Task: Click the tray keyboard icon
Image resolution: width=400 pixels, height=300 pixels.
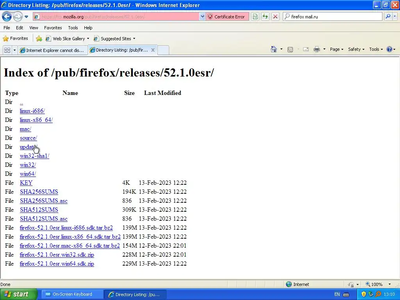Action: [346, 295]
